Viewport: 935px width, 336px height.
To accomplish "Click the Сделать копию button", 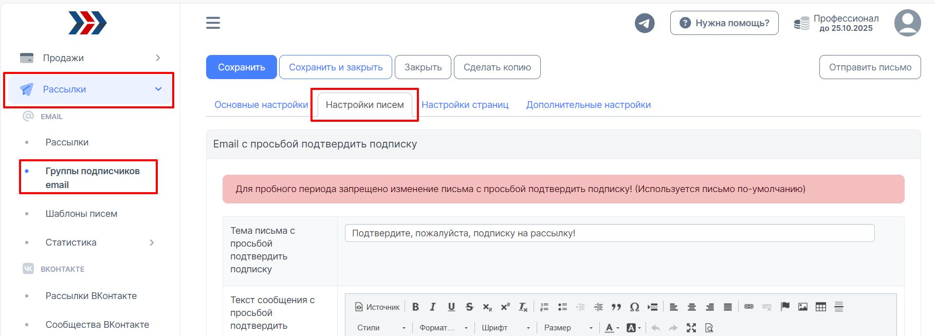I will coord(497,67).
